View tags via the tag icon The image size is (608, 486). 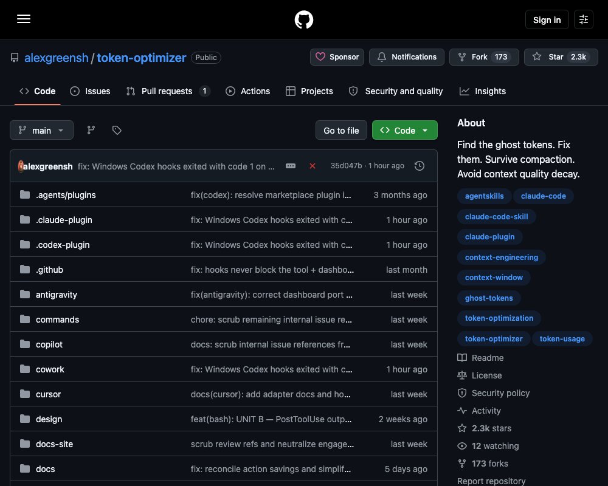tap(117, 130)
